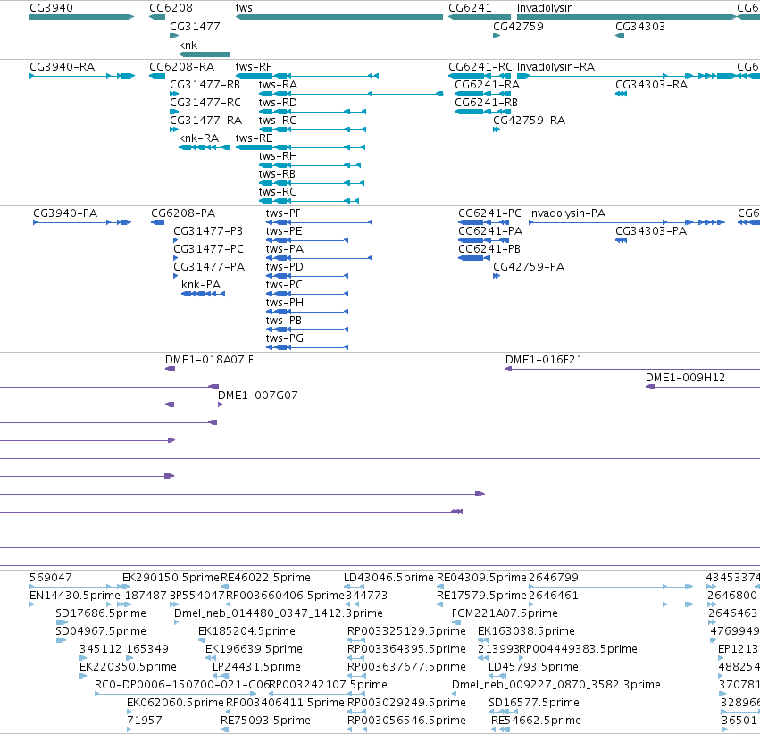Viewport: 760px width, 734px height.
Task: Click EST RC0-DP0006-150700-021-G06
Action: [x=182, y=685]
